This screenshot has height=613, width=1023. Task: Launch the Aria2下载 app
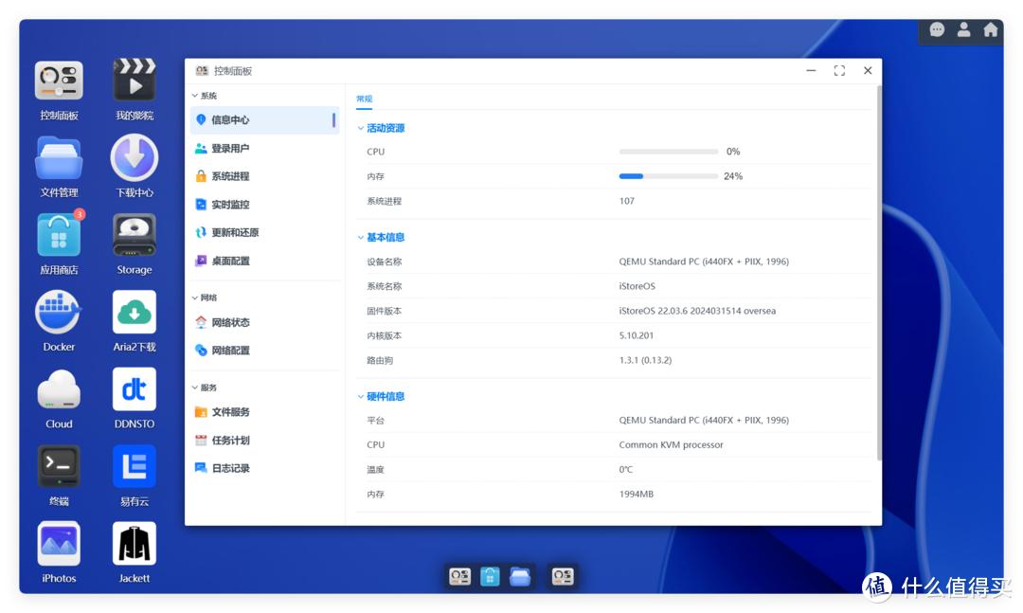click(x=133, y=313)
